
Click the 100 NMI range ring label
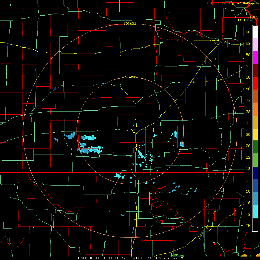(130, 24)
